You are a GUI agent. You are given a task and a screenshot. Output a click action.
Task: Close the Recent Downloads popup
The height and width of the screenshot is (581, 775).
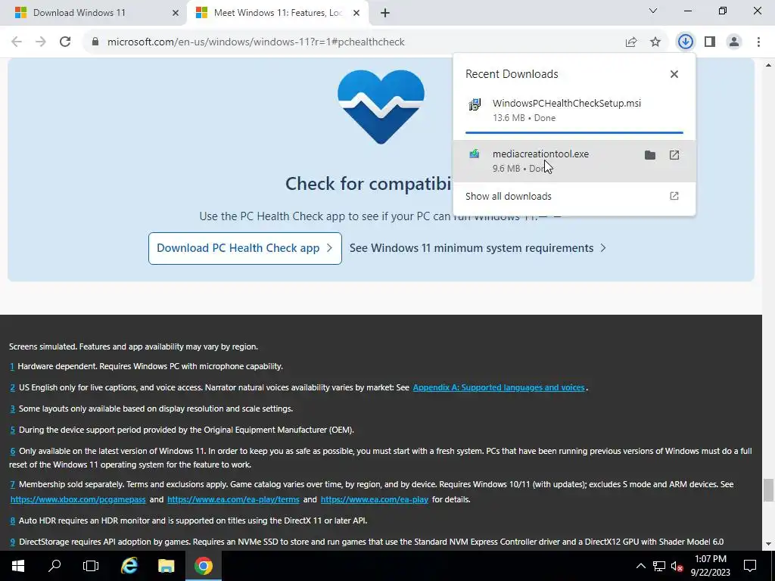tap(674, 74)
